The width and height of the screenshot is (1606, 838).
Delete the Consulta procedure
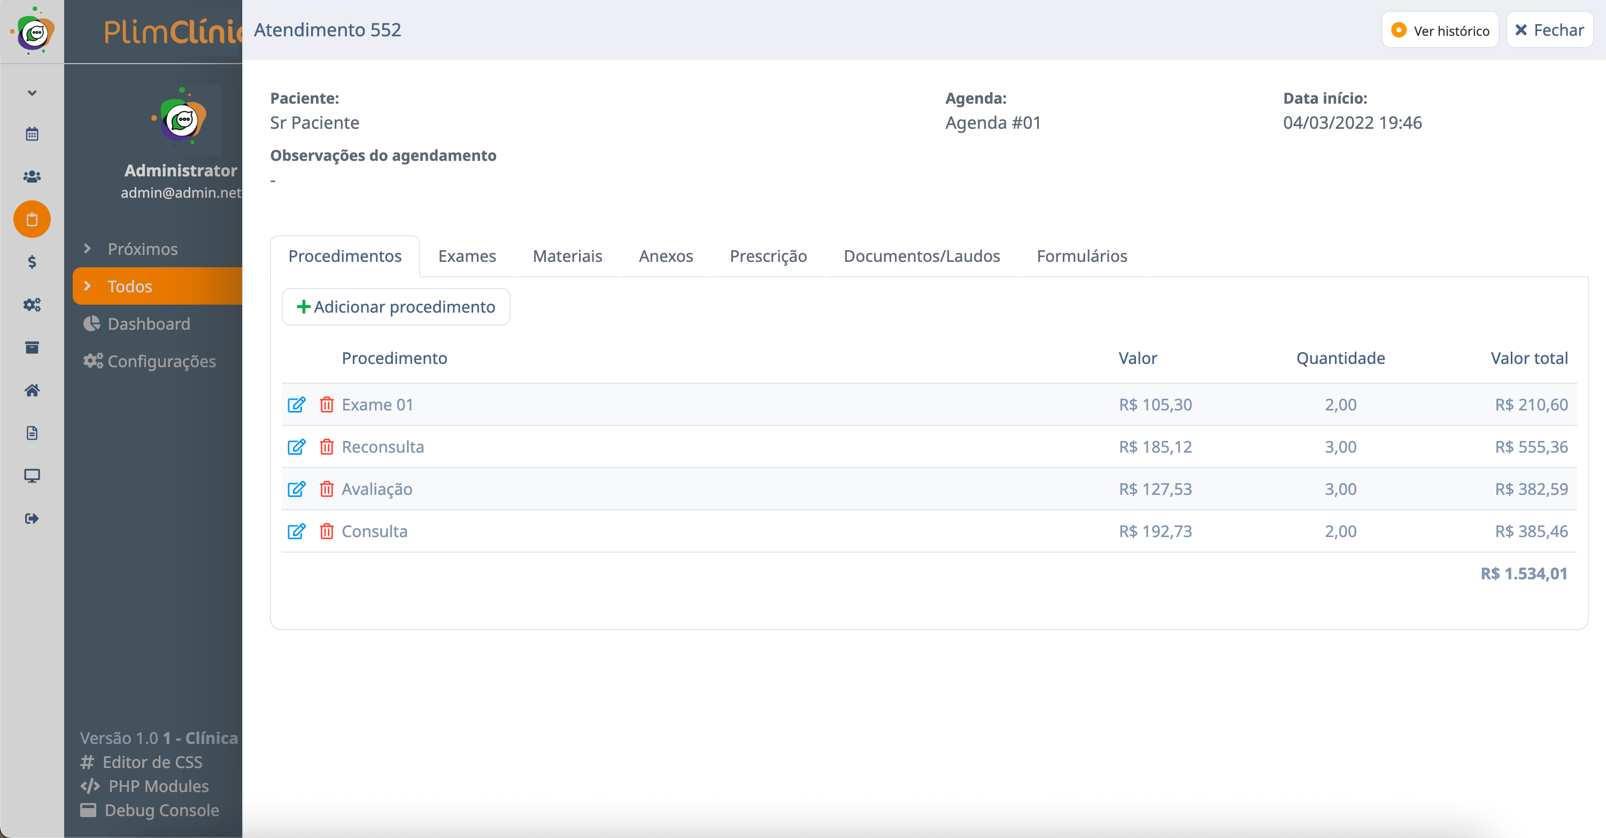(x=327, y=531)
